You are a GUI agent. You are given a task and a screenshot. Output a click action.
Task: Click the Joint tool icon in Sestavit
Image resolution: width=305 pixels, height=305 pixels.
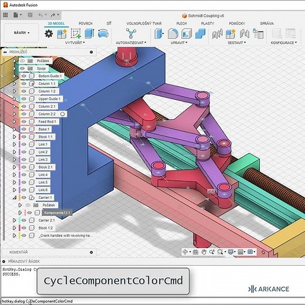(218, 33)
